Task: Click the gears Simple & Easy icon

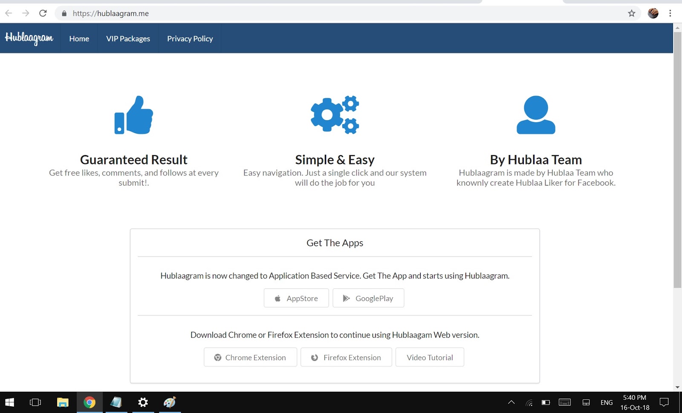Action: (335, 115)
